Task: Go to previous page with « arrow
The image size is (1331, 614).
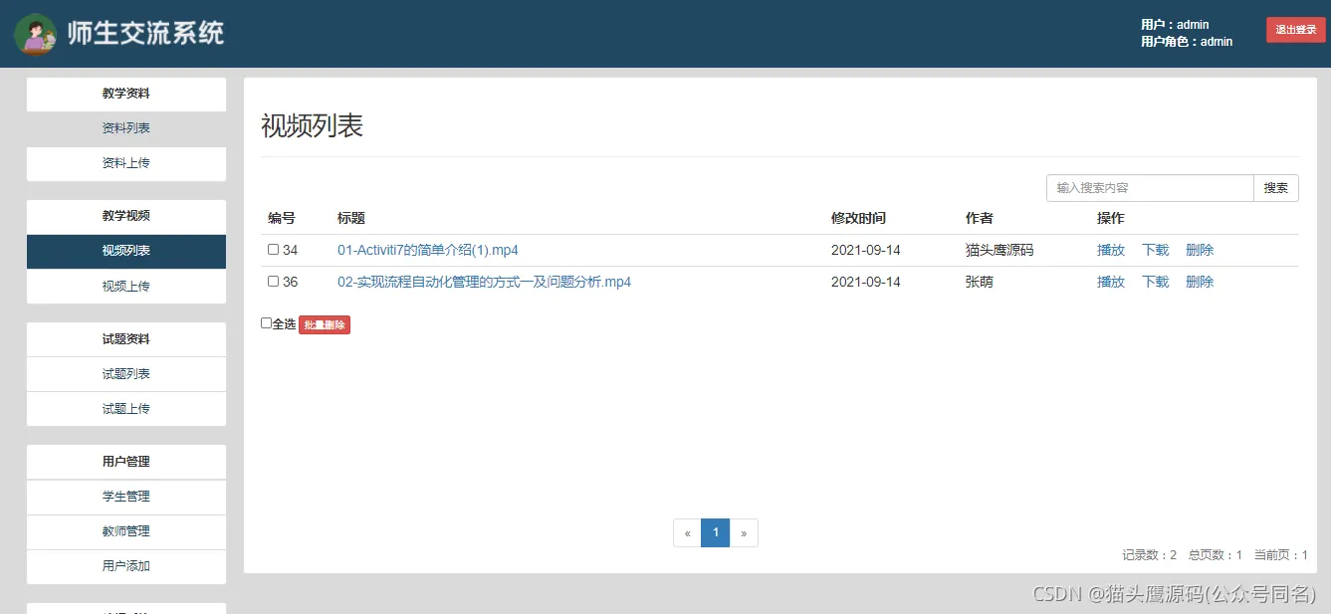Action: click(x=687, y=533)
